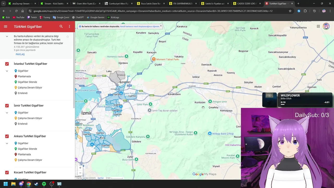Open the 'Kendi haritanızı nasıl oluşturacağınızı öğrenin' link
Image resolution: width=334 pixels, height=188 pixels.
click(140, 26)
